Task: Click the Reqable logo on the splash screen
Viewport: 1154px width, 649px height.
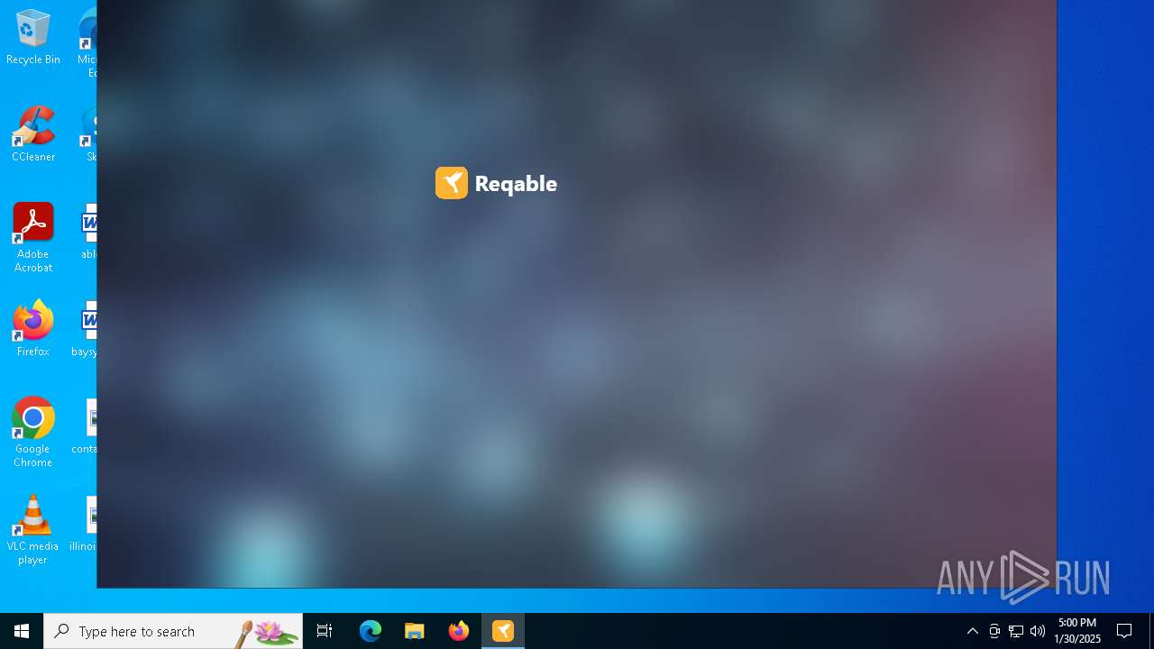Action: click(x=452, y=183)
